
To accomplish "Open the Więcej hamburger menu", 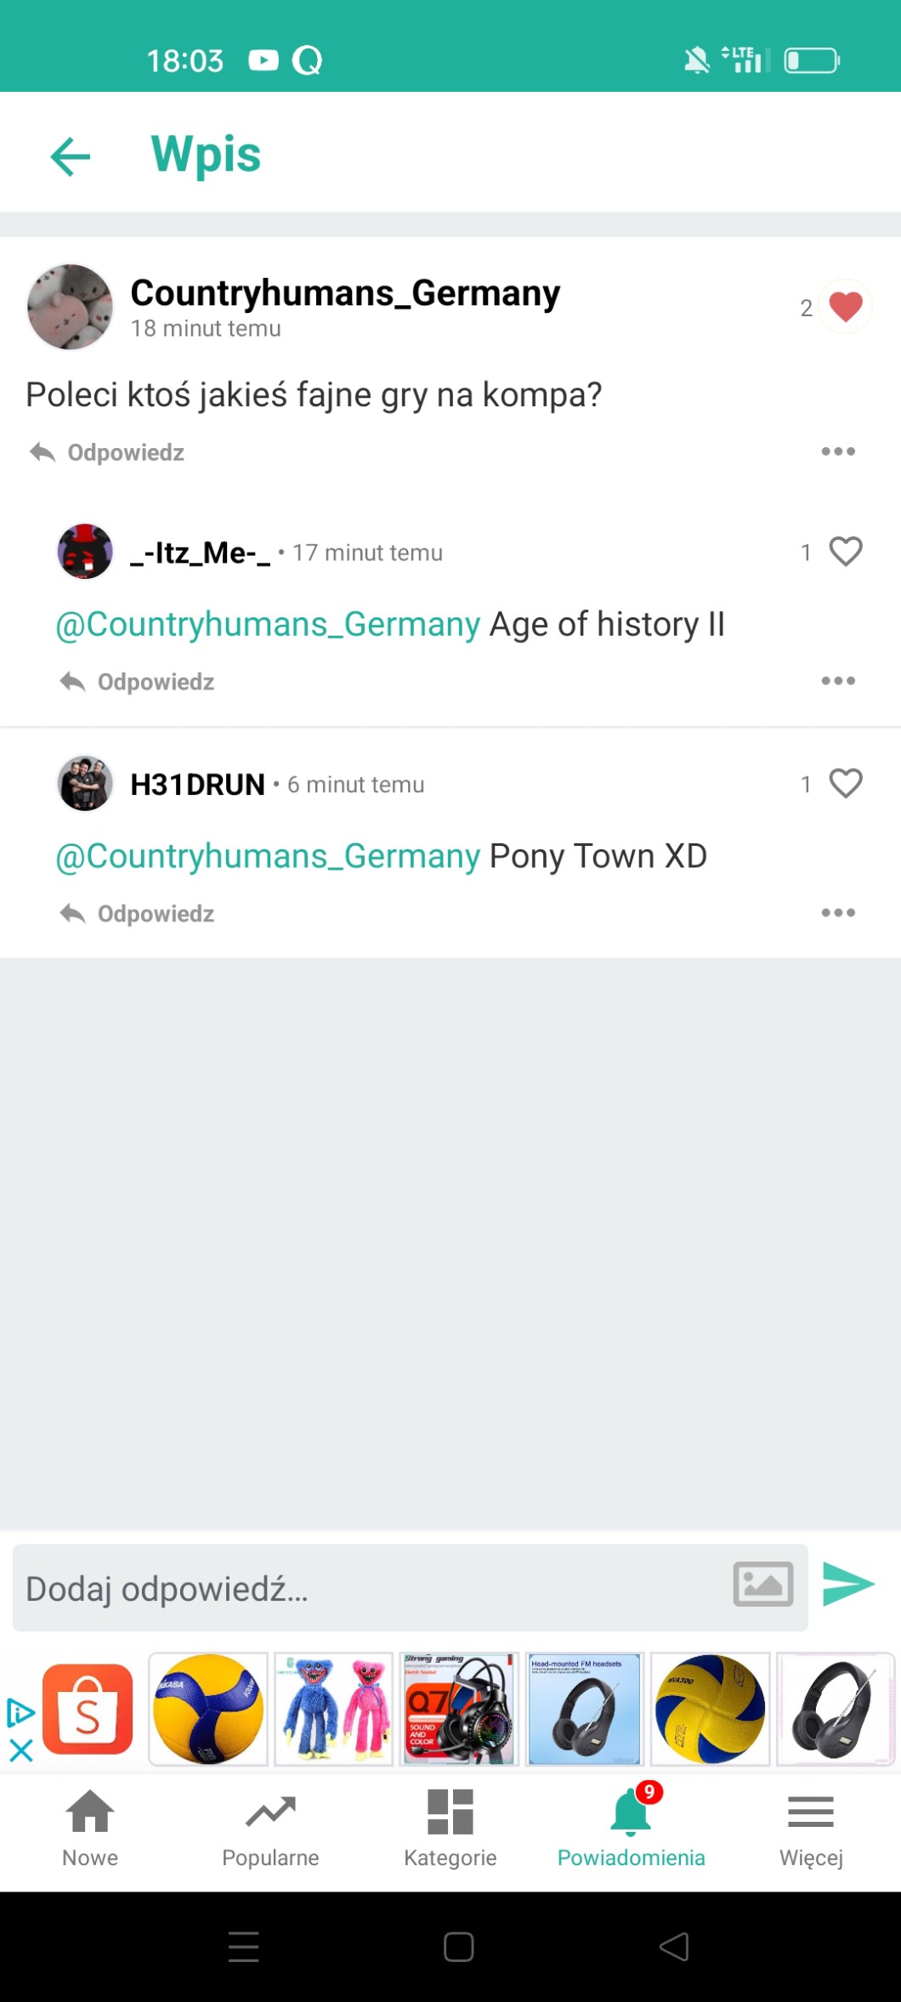I will (x=811, y=1827).
